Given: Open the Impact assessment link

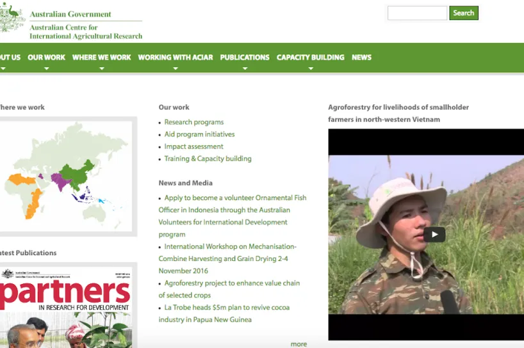Looking at the screenshot, I should tap(194, 146).
